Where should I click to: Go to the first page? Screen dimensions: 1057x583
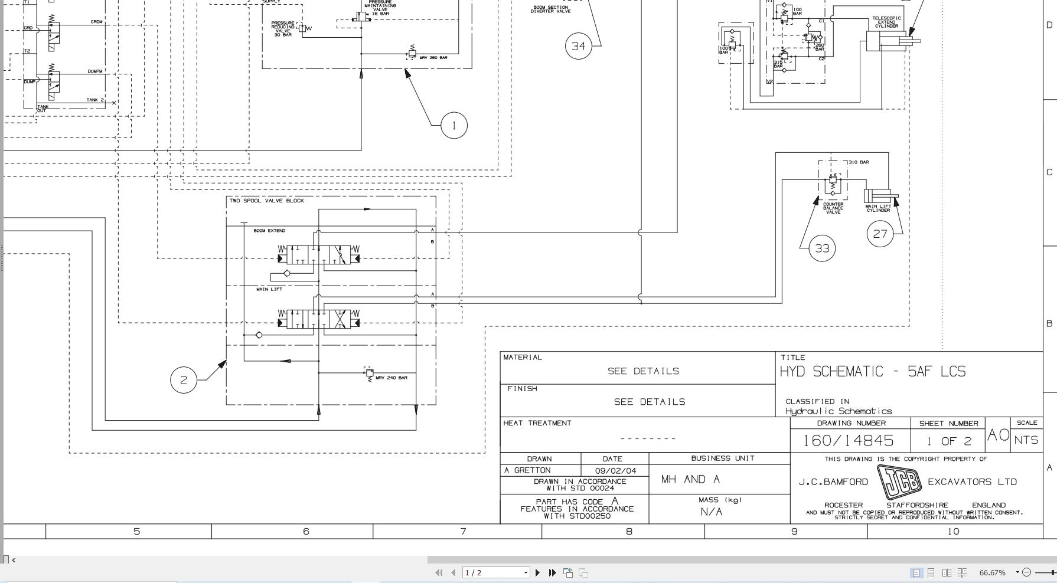click(x=439, y=572)
